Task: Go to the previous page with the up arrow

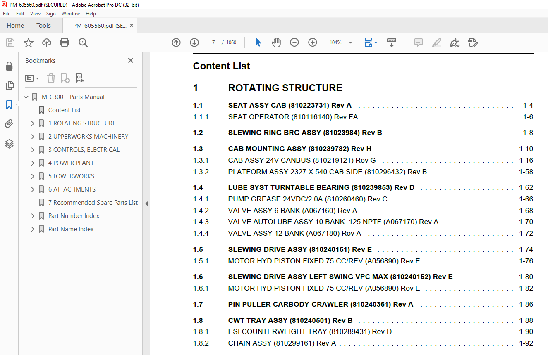Action: [176, 43]
